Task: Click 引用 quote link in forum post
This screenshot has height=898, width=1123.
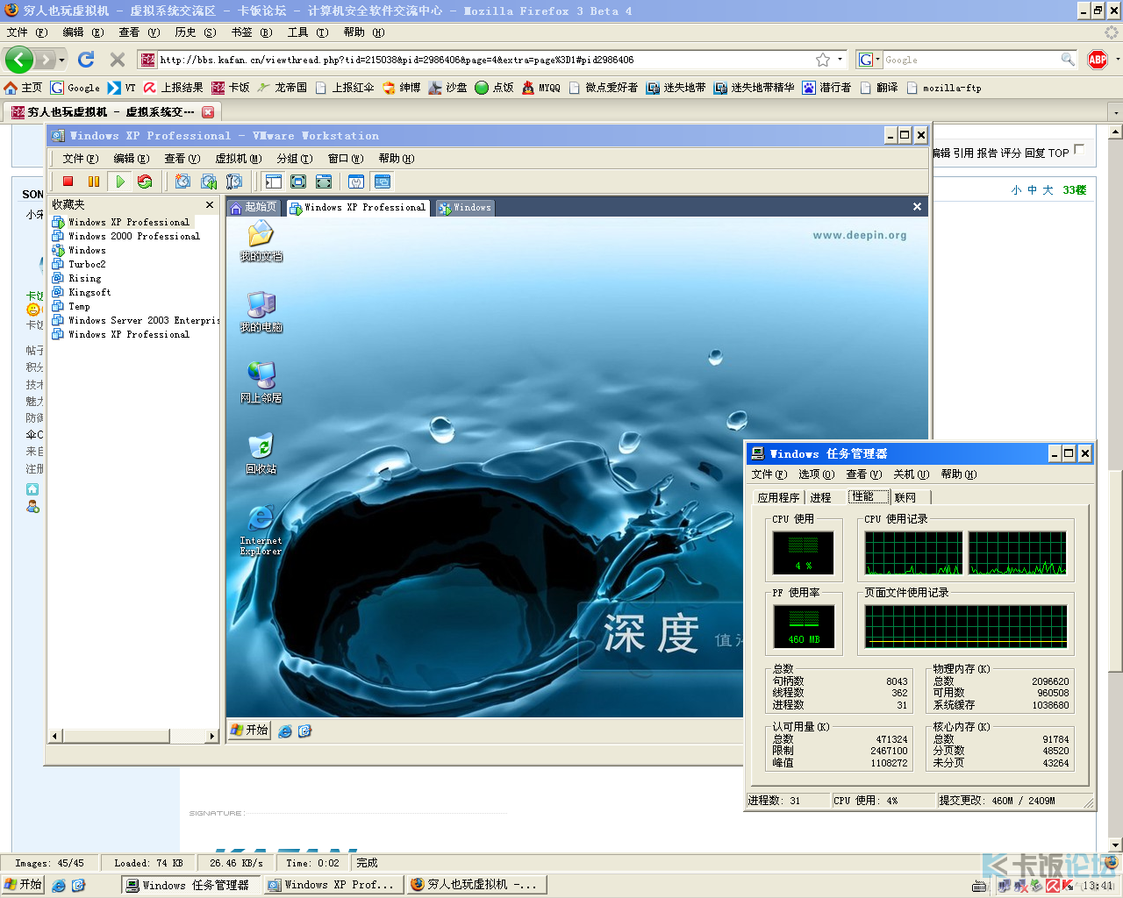Action: tap(963, 153)
